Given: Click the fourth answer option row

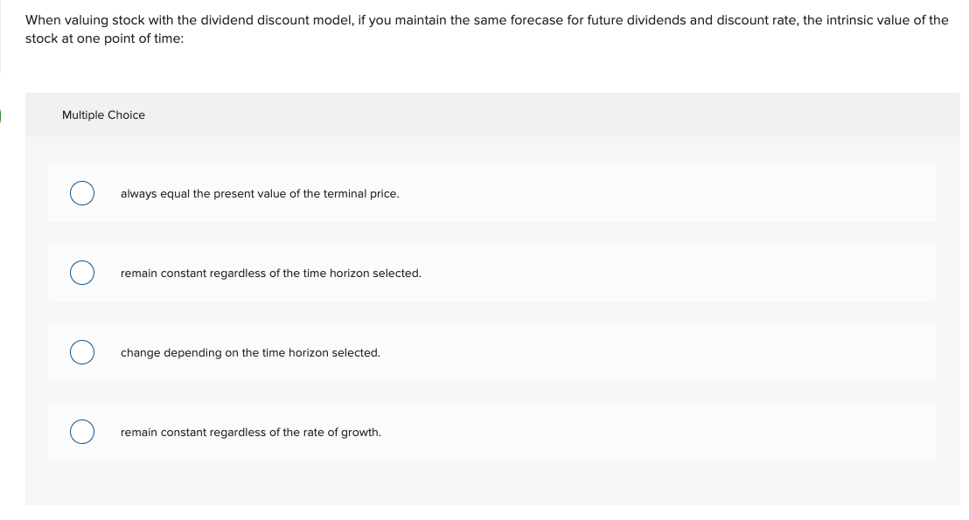Looking at the screenshot, I should 491,431.
